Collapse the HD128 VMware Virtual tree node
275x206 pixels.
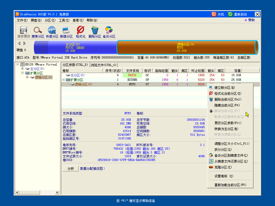17,64
